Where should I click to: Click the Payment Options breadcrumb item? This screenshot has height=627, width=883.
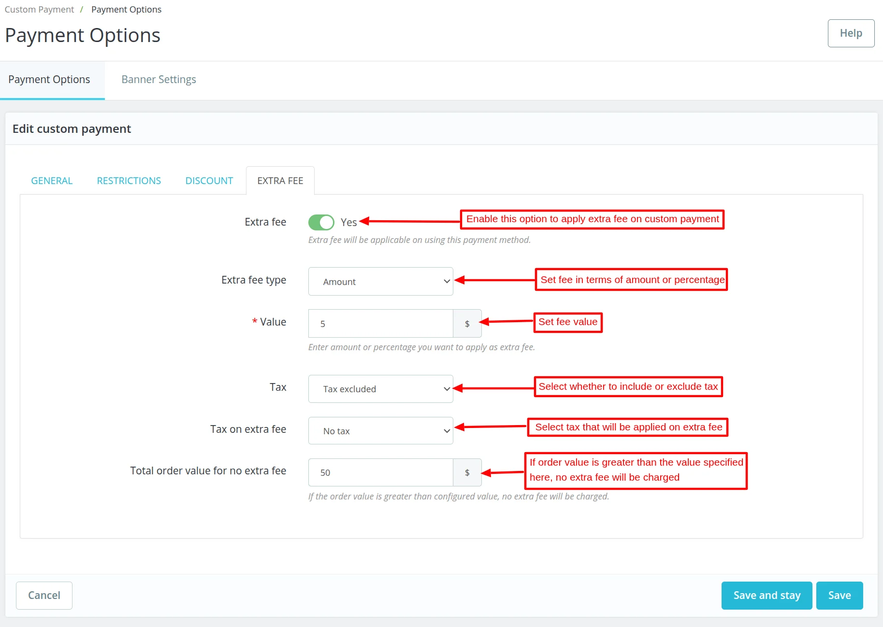[x=126, y=10]
